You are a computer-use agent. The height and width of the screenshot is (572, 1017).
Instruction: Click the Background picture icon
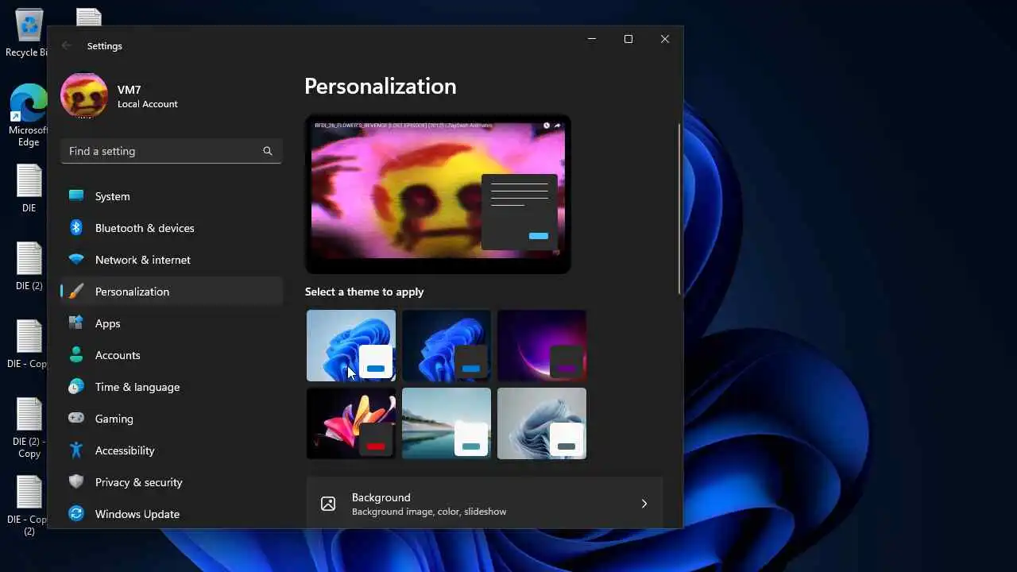(328, 503)
